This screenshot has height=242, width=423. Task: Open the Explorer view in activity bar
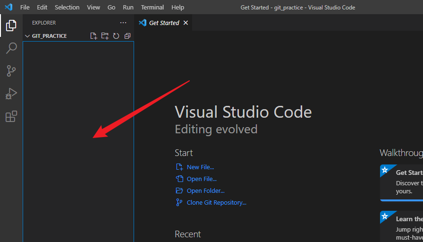[x=11, y=26]
